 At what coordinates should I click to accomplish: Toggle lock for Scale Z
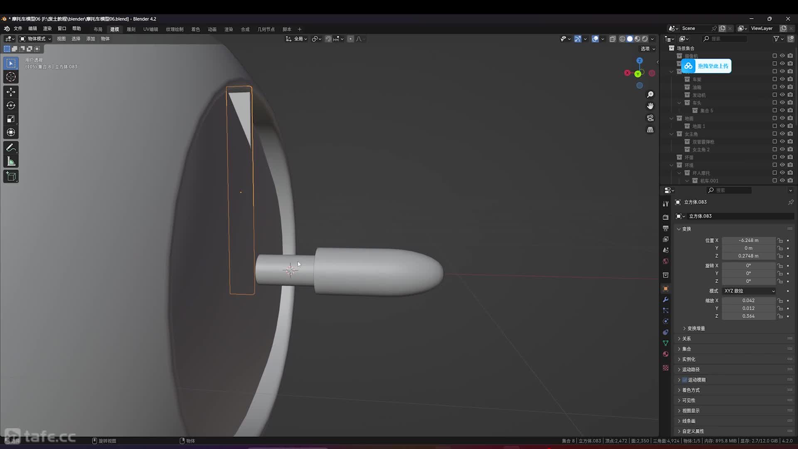[780, 316]
